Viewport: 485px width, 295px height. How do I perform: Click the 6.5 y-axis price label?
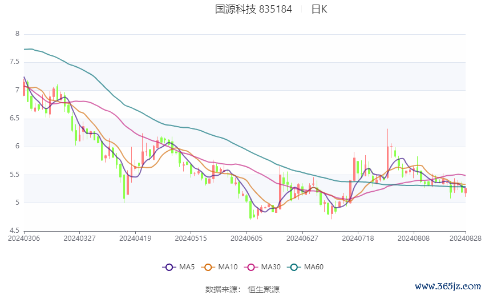[14, 118]
